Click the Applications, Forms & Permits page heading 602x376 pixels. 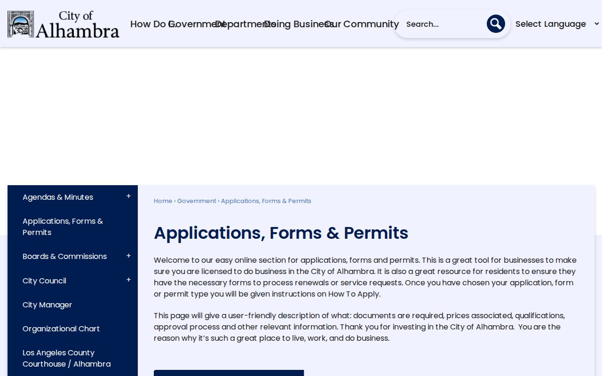pyautogui.click(x=281, y=233)
